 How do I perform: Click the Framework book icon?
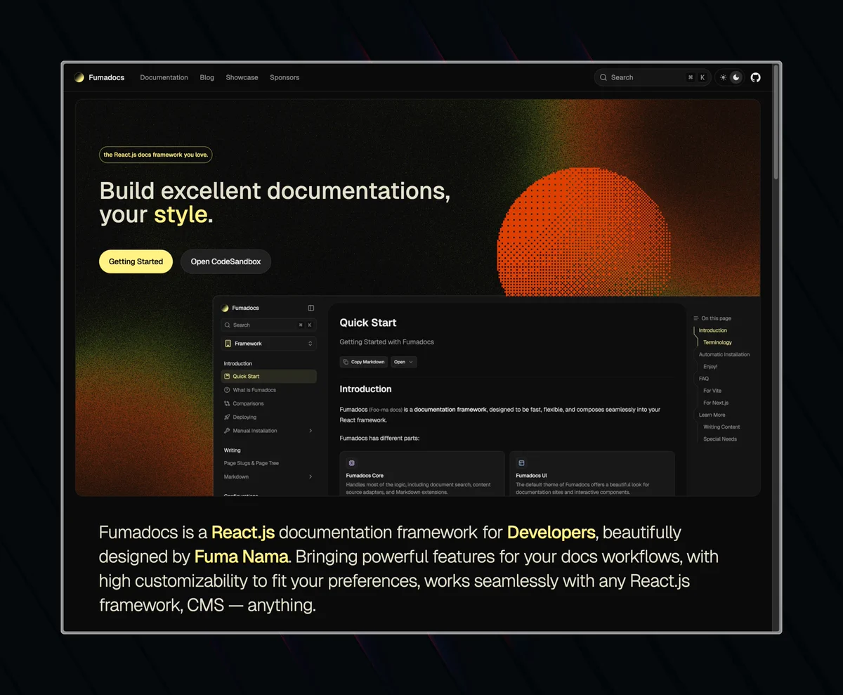pos(228,344)
